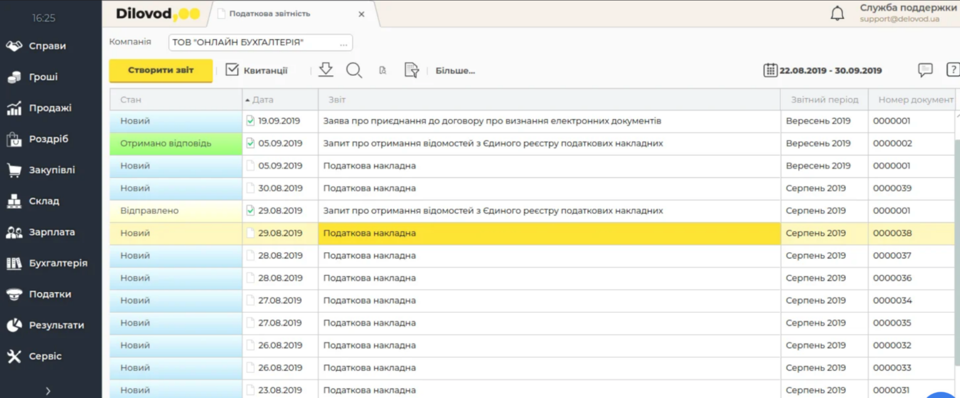Click the checked document icon for Відправлено row
960x398 pixels.
[250, 211]
